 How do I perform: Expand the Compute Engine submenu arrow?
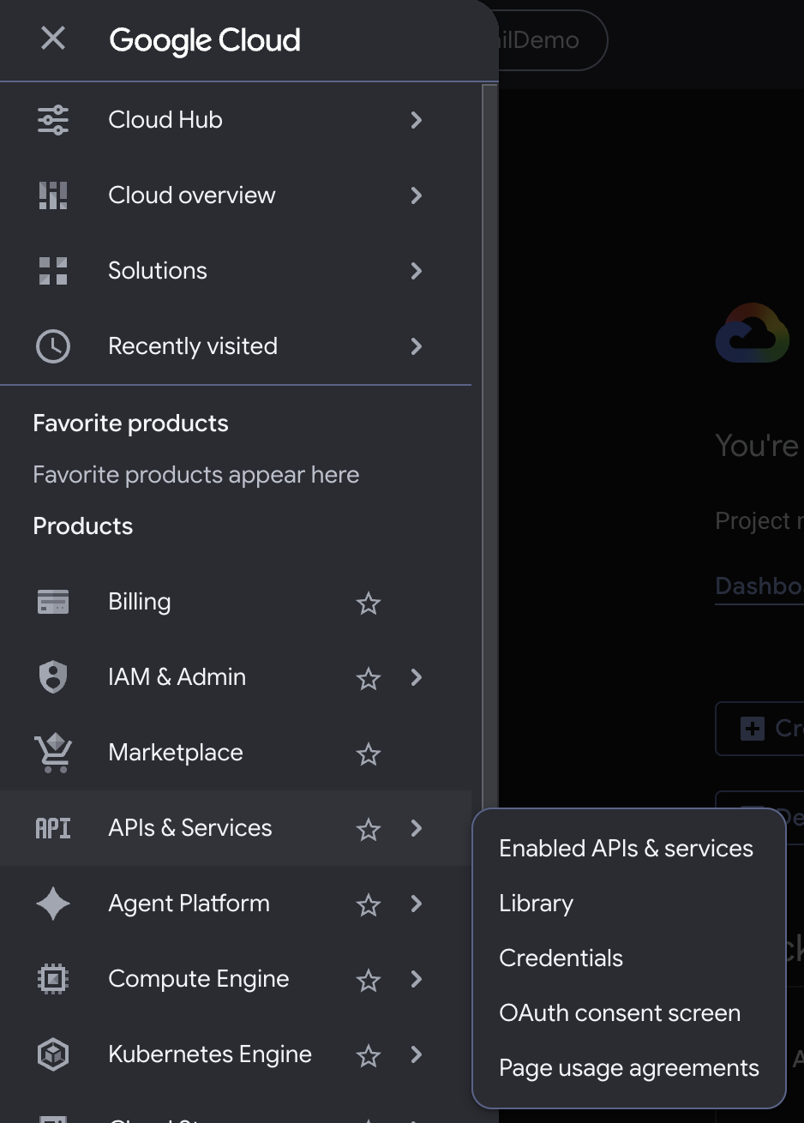coord(417,979)
